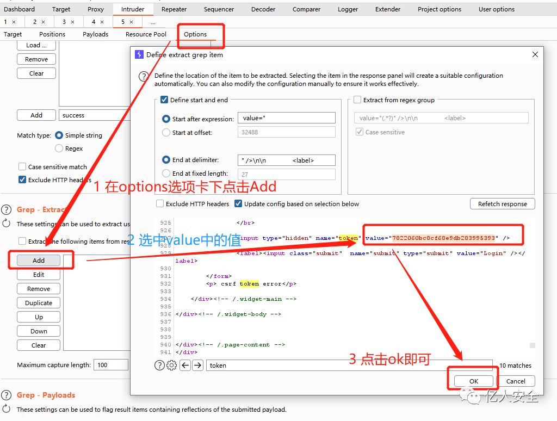
Task: Click Remove above Clear in Grep Match
Action: point(36,59)
